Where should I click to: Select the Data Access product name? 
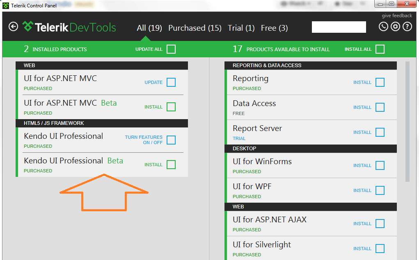click(254, 103)
